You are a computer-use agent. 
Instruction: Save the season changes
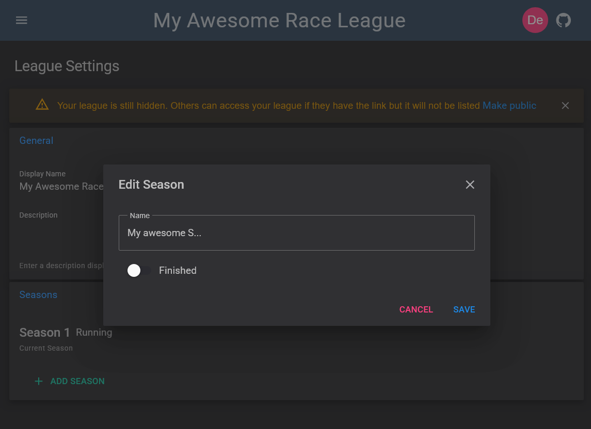[x=464, y=309]
